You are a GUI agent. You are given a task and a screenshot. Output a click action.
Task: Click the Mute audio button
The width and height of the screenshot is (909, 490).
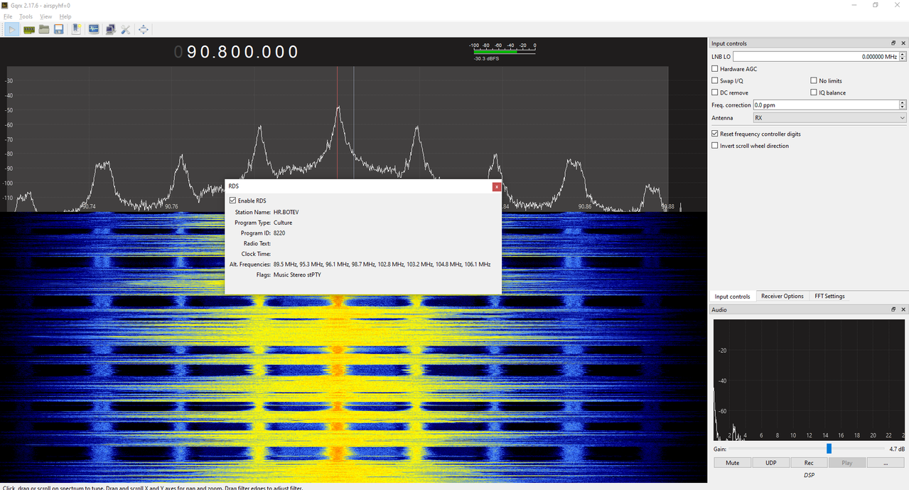pos(732,462)
